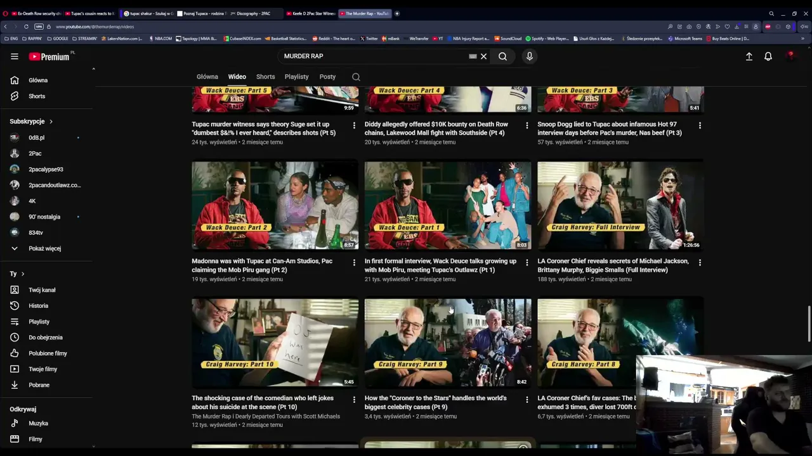Open more options for LA Coroner Full Interview

[700, 262]
